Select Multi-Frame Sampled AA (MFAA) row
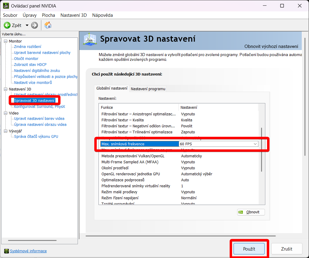This screenshot has height=258, width=309. [179, 162]
